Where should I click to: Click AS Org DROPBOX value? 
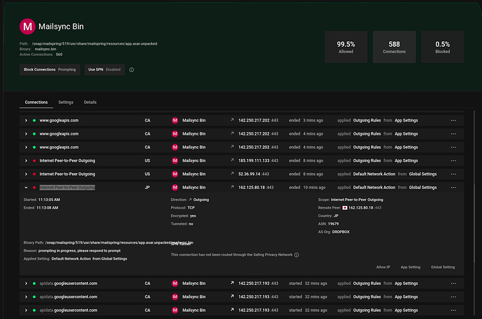tap(341, 232)
